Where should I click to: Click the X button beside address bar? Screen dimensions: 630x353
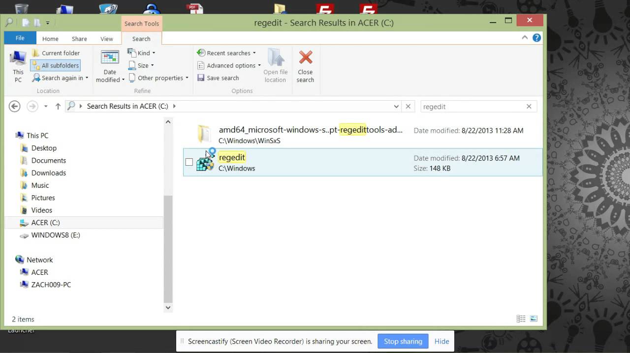[x=408, y=106]
